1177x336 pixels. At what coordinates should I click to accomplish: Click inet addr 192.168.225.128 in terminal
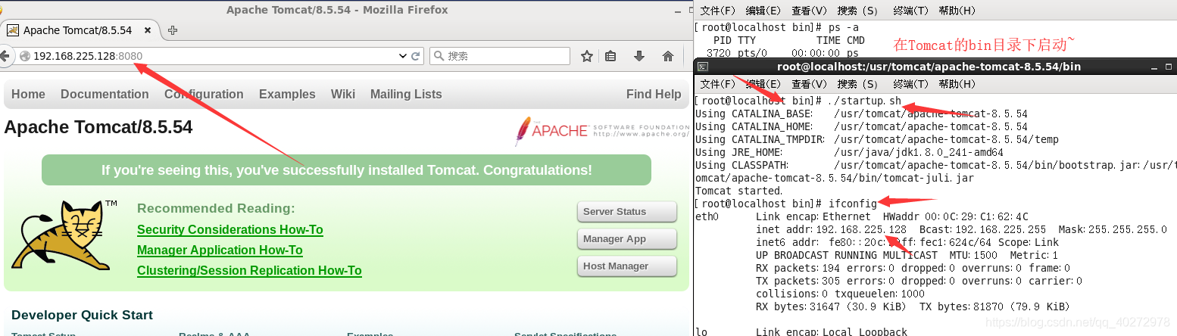tap(831, 229)
